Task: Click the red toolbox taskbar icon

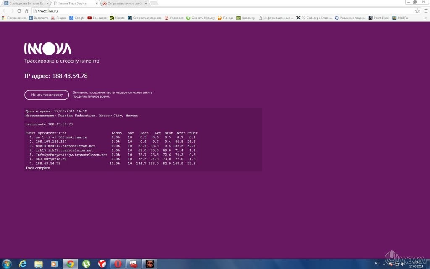Action: [134, 264]
